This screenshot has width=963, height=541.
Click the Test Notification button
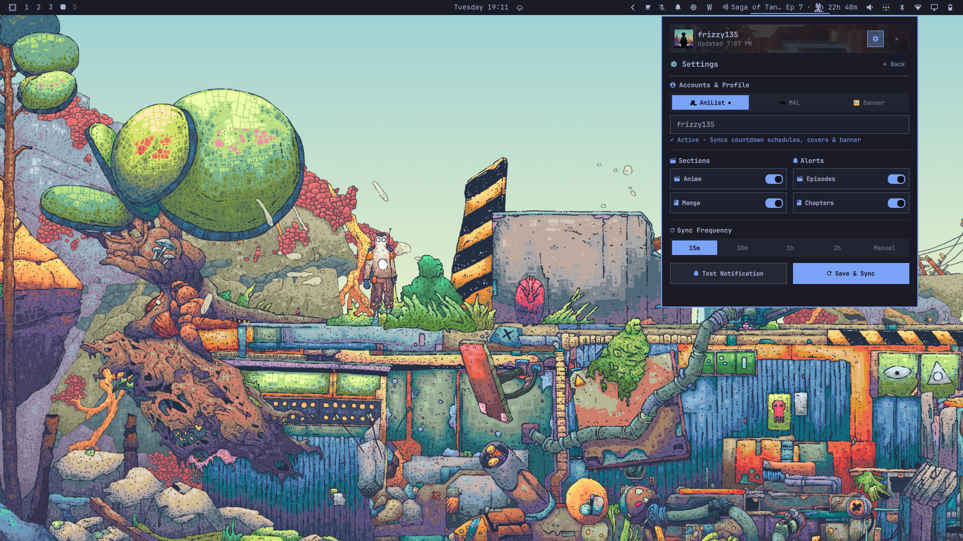coord(728,274)
